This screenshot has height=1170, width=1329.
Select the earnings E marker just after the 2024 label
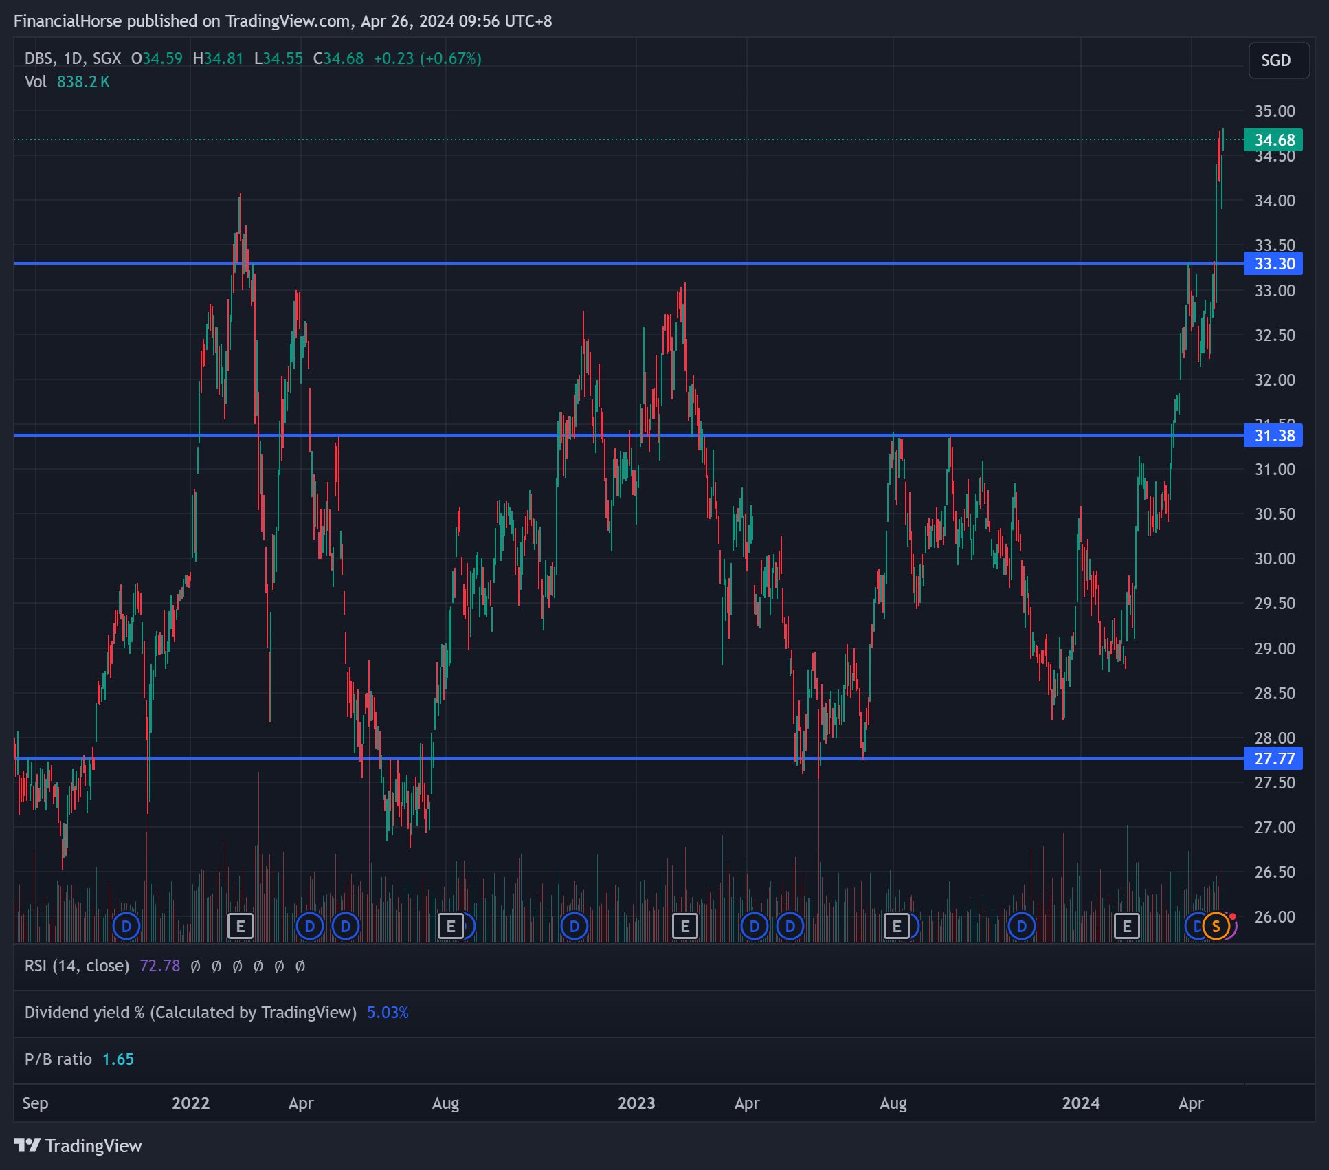[1127, 926]
